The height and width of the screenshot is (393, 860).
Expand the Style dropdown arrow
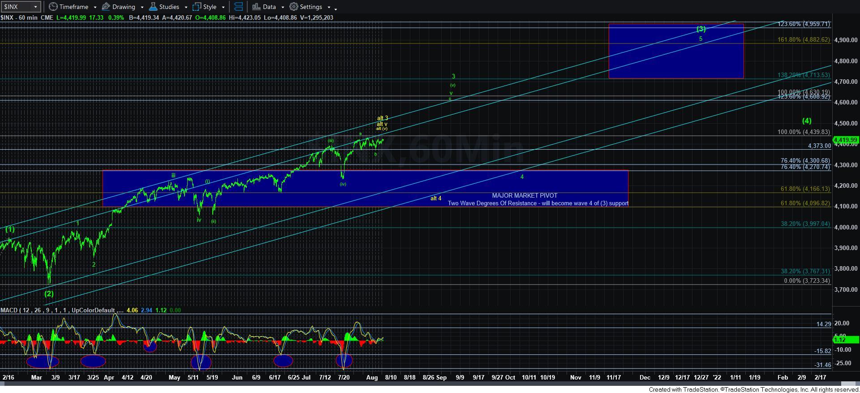[223, 7]
